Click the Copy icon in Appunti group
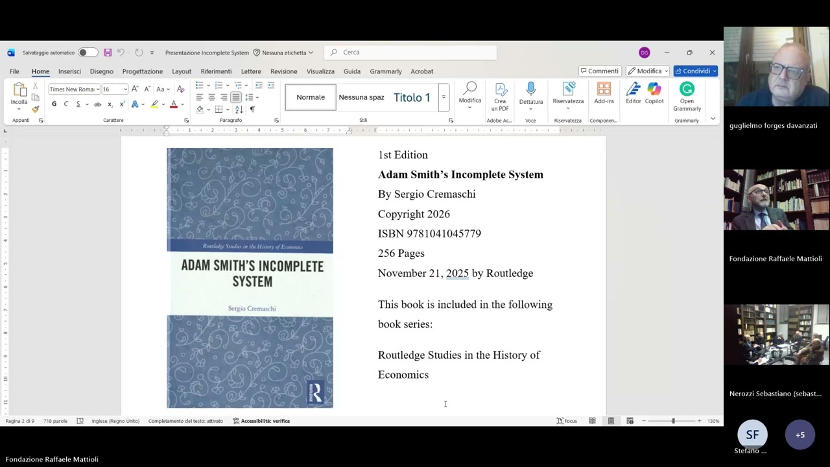 tap(36, 97)
